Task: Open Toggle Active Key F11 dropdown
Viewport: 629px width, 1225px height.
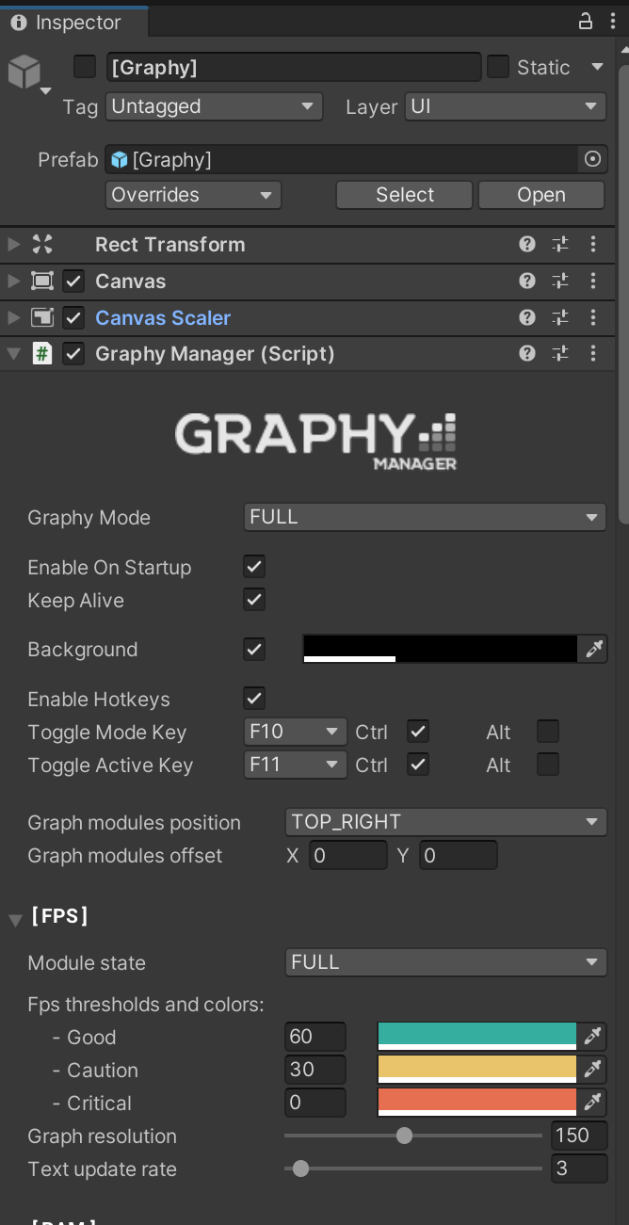Action: pyautogui.click(x=295, y=765)
